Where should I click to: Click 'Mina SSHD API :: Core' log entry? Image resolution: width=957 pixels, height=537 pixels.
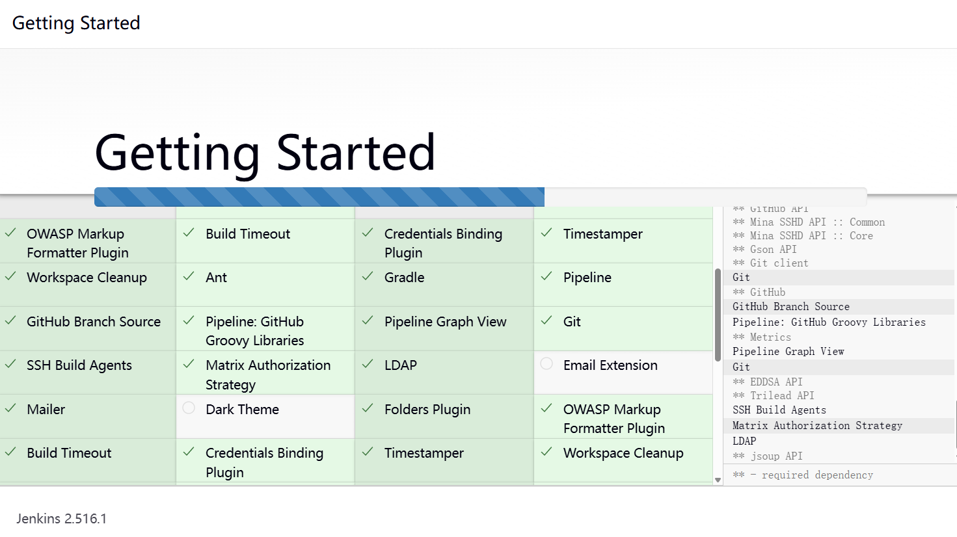click(803, 236)
